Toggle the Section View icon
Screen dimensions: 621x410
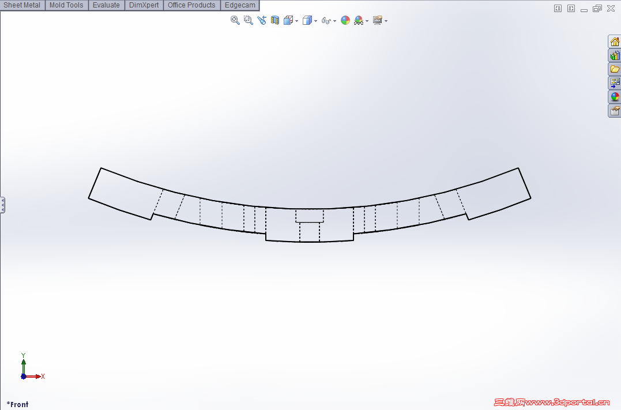point(275,20)
